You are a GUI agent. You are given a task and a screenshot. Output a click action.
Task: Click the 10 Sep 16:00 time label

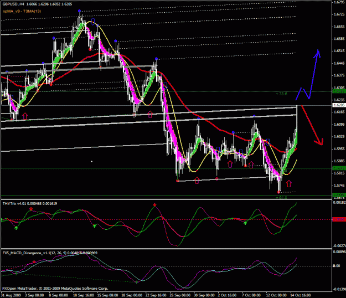coord(84,295)
